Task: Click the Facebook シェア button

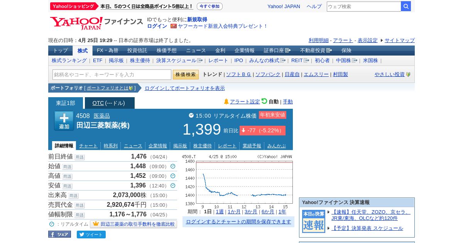Action: (x=60, y=234)
